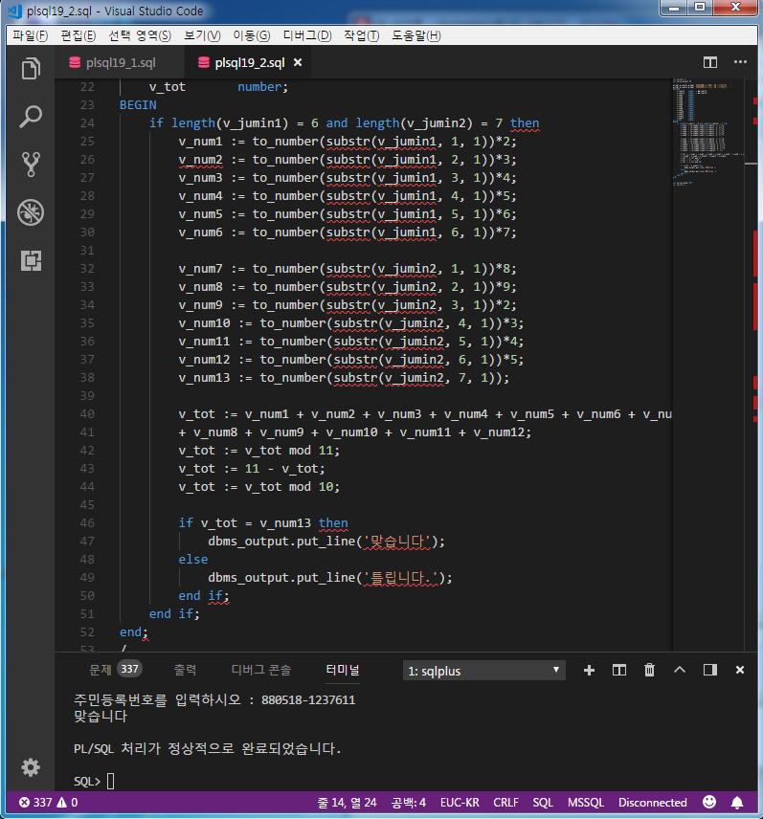Viewport: 763px width, 819px height.
Task: Open the 선택 영역(S) menu
Action: point(140,35)
